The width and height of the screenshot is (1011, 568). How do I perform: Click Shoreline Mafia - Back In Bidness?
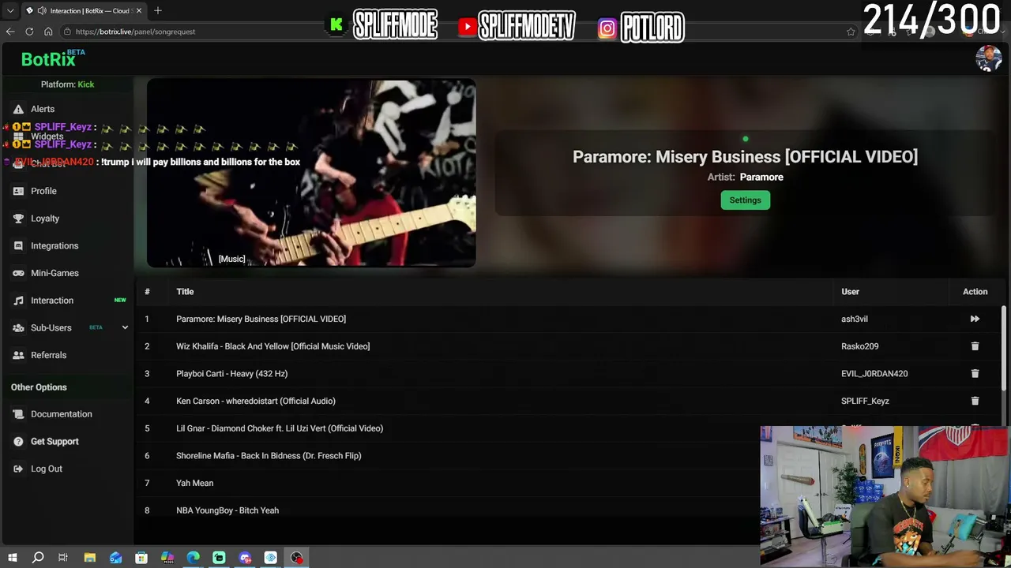click(x=269, y=455)
